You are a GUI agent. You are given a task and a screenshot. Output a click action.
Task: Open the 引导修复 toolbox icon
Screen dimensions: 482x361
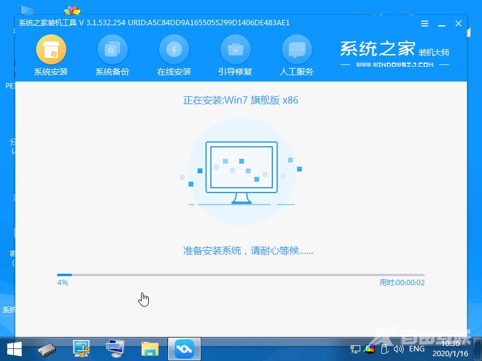pos(236,50)
